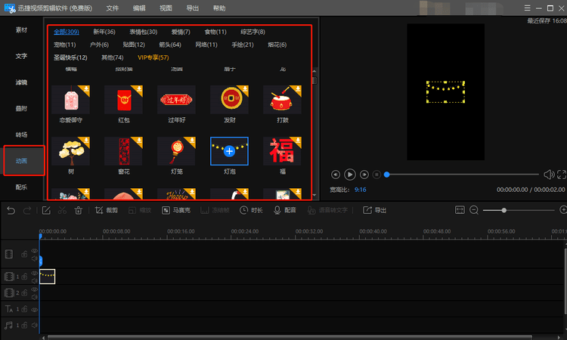Click the preview progress slider handle
567x340 pixels.
click(x=386, y=175)
